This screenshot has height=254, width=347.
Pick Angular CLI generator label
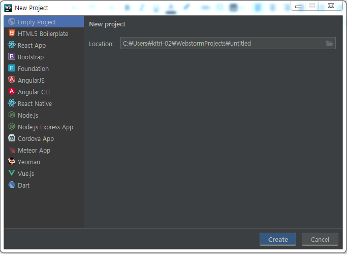(34, 92)
